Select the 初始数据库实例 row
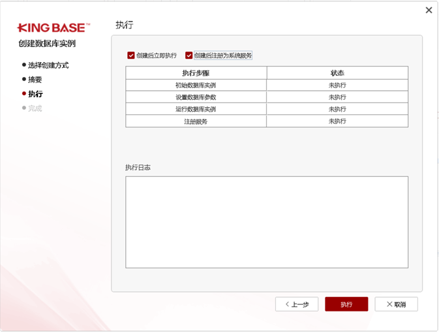The width and height of the screenshot is (439, 333). point(196,85)
